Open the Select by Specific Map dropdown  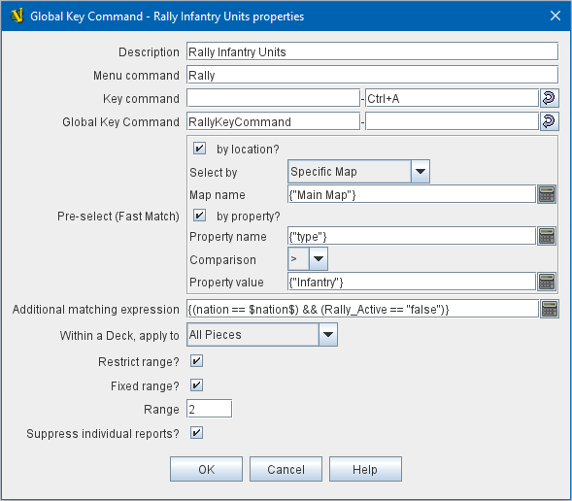(359, 172)
